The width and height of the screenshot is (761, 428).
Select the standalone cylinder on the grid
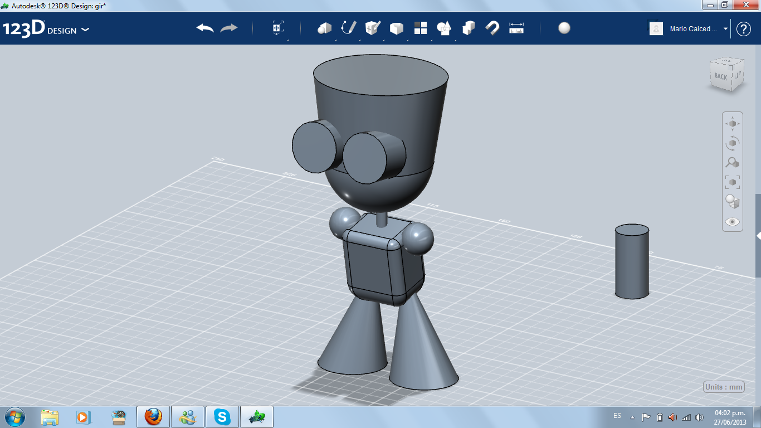(632, 261)
